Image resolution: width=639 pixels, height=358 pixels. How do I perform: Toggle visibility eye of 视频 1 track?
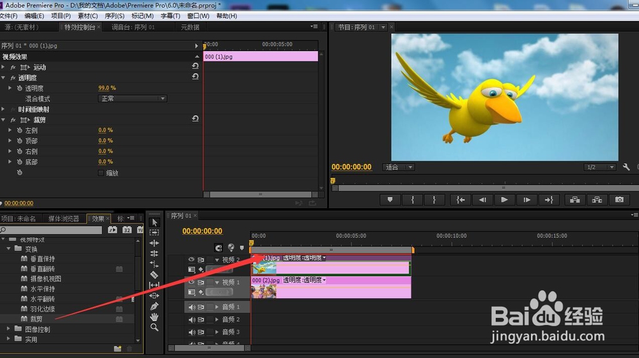[x=191, y=282]
